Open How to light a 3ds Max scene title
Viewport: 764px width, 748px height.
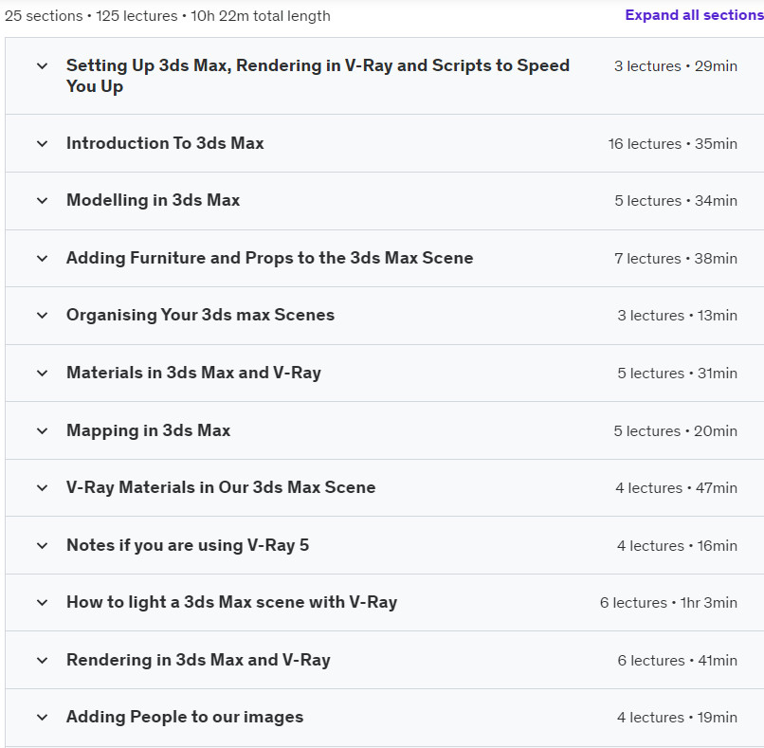point(231,602)
